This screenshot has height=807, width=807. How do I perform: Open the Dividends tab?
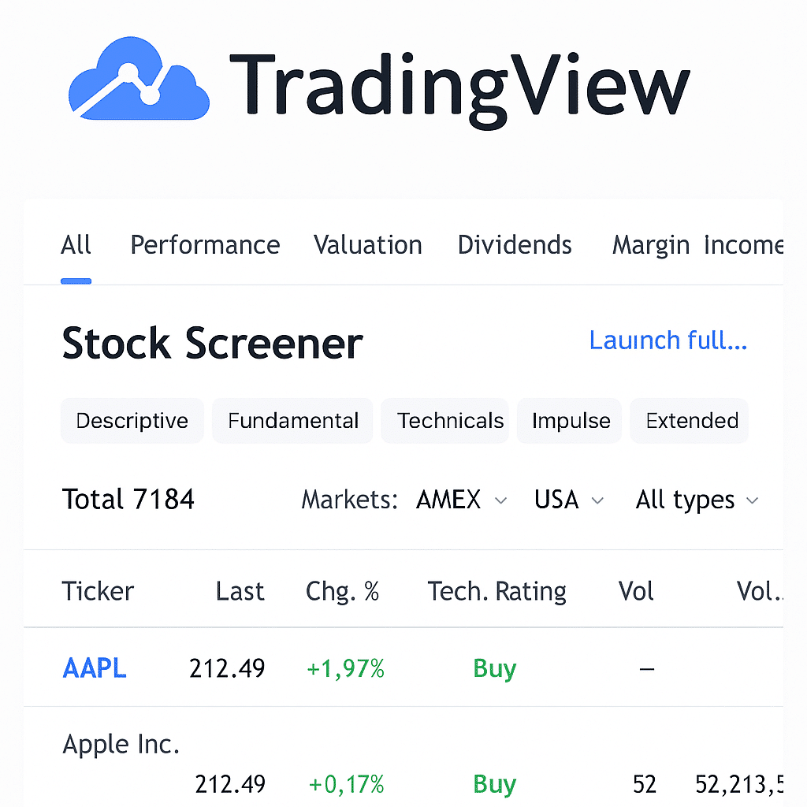(514, 245)
